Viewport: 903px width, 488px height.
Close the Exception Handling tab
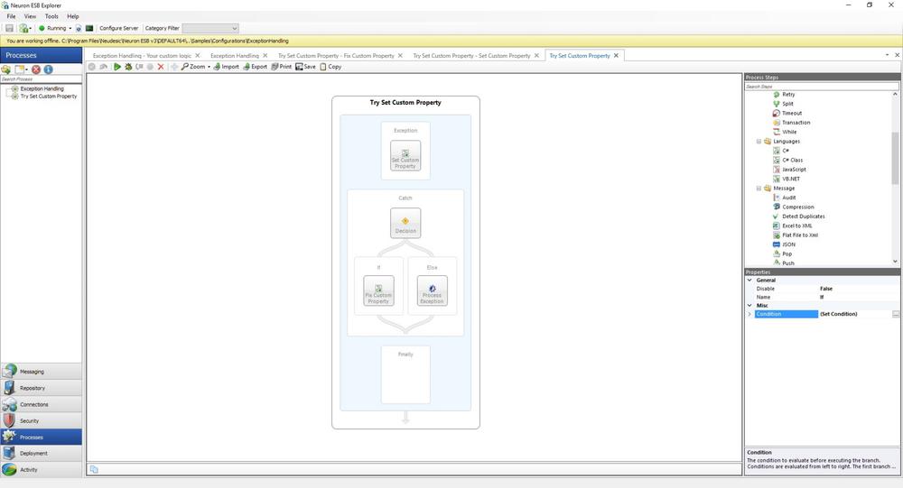pos(265,56)
